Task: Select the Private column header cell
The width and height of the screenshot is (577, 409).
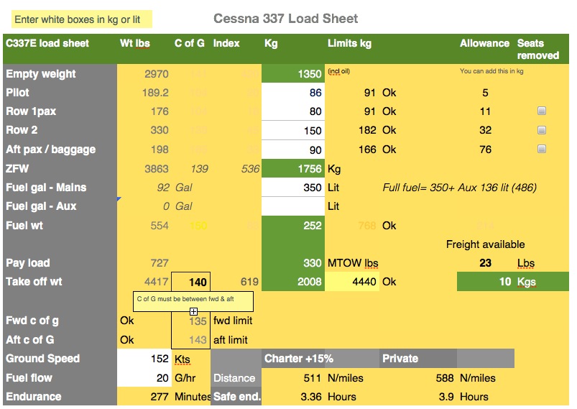Action: pos(417,359)
